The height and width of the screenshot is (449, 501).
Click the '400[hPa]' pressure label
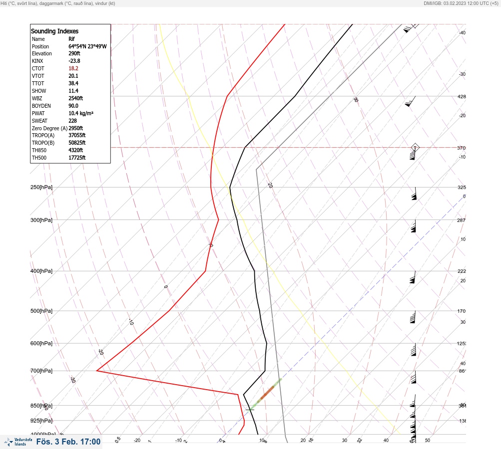pos(41,271)
